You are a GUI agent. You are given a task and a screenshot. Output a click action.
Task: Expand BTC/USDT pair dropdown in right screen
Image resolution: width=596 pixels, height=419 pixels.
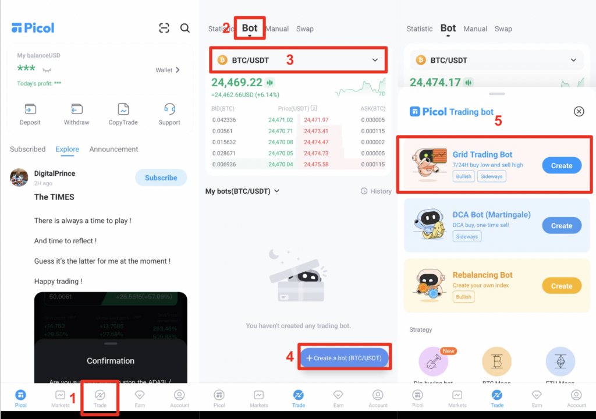click(x=497, y=60)
